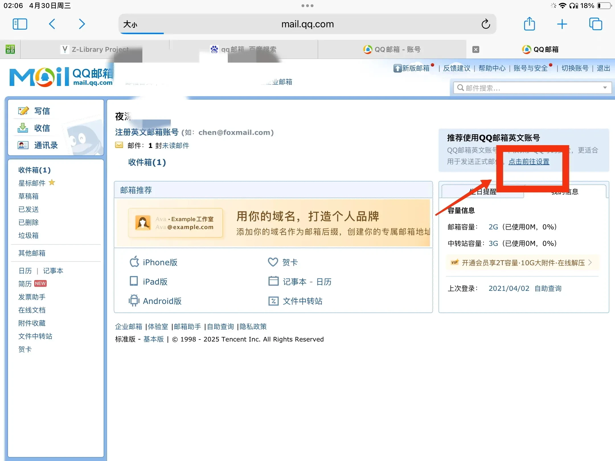Tap the Safari share icon

point(529,24)
